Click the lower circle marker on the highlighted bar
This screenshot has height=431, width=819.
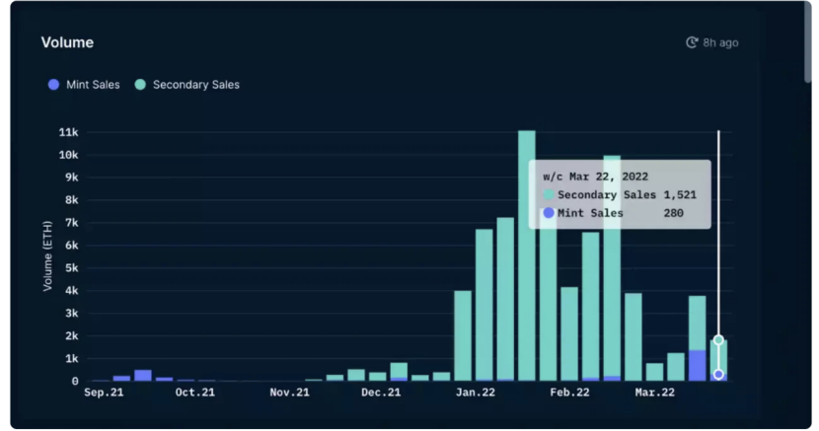[x=718, y=375]
